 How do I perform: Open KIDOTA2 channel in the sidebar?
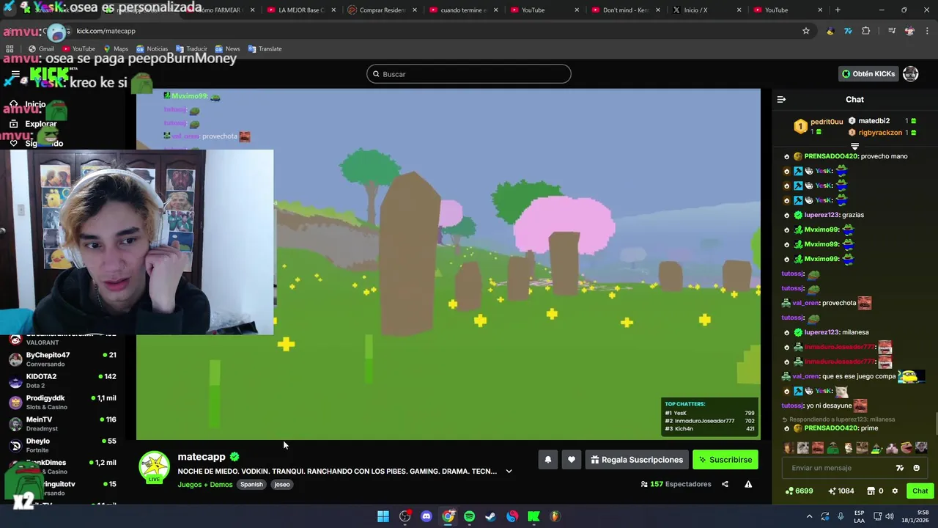point(62,381)
